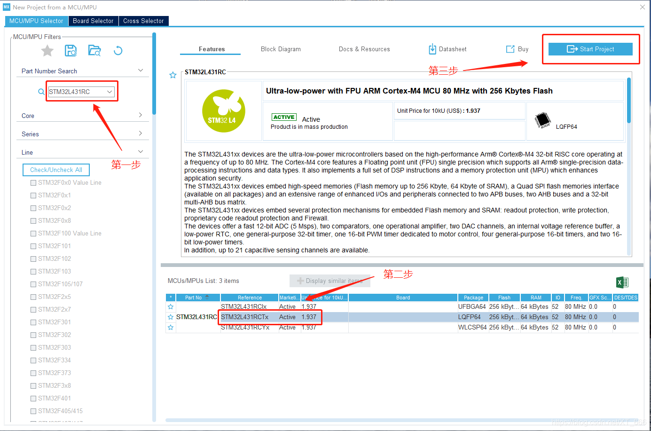The width and height of the screenshot is (651, 431).
Task: Collapse the Line filter section
Action: click(140, 152)
